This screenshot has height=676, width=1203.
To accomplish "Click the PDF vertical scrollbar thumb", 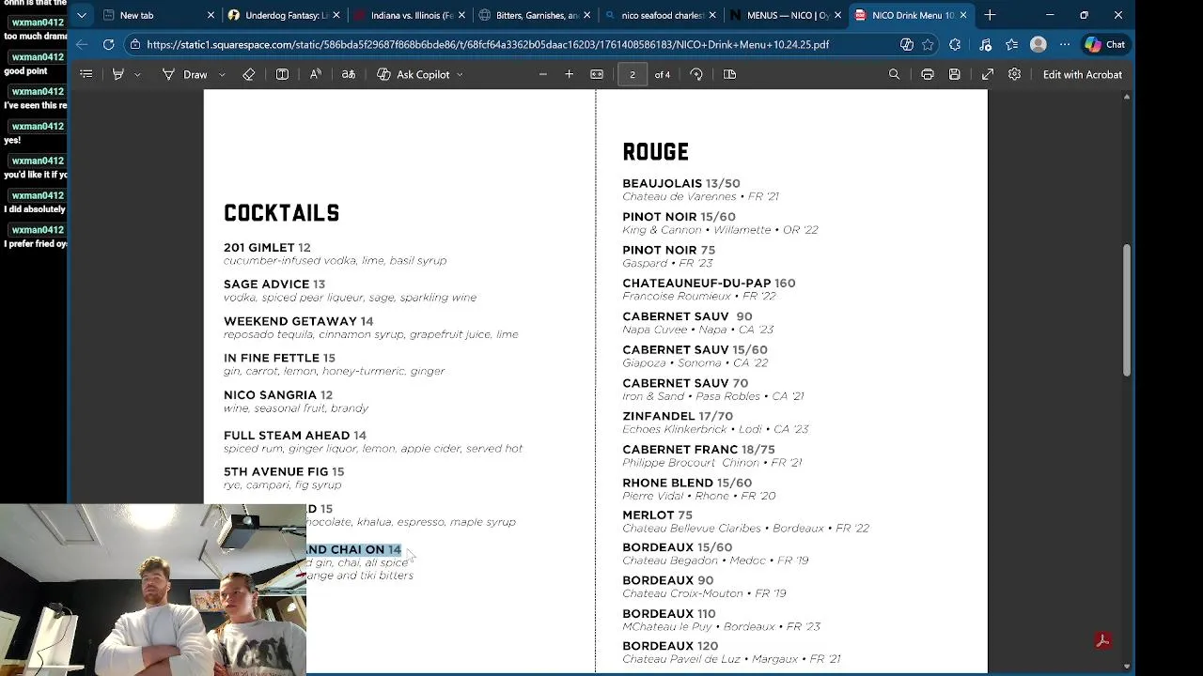I will (x=1127, y=310).
